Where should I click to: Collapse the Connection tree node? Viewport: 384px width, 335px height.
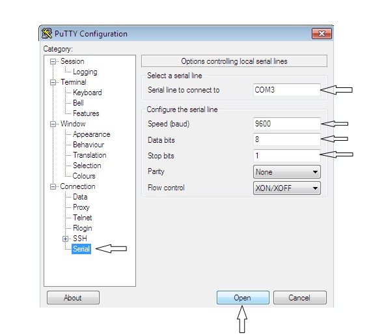pos(53,186)
